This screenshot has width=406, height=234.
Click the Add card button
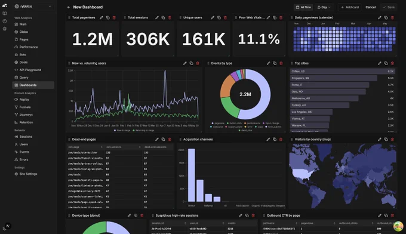coord(350,7)
